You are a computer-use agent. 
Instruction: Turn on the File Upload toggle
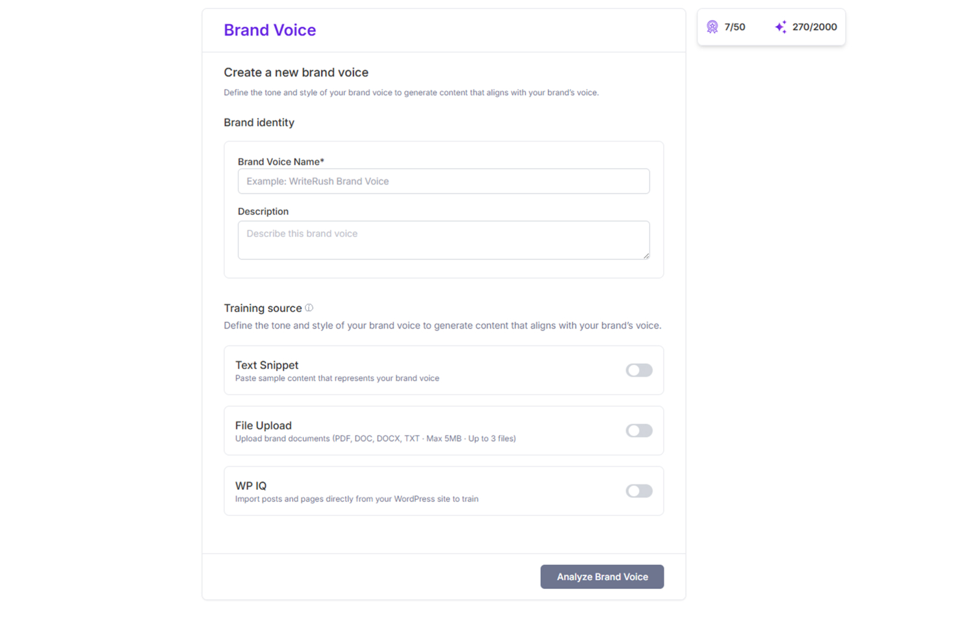tap(639, 431)
